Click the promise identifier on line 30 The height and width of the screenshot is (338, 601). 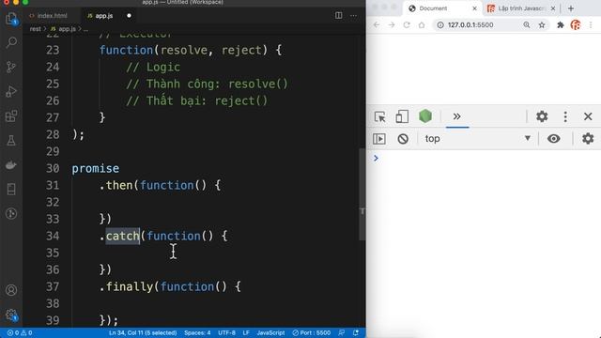pos(96,168)
